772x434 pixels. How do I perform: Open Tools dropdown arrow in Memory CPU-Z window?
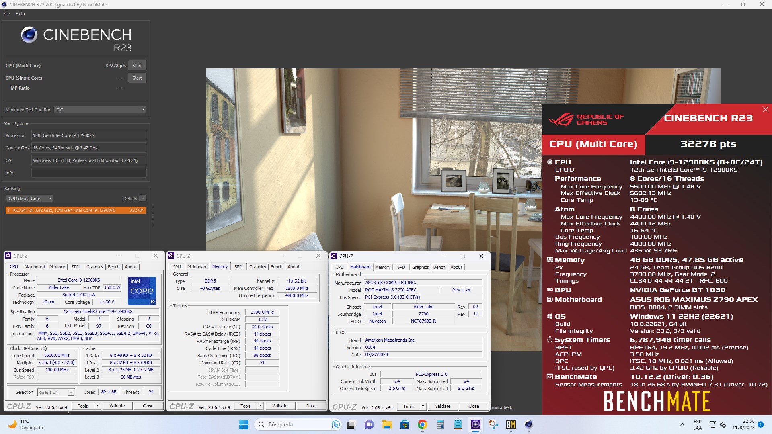click(x=260, y=406)
